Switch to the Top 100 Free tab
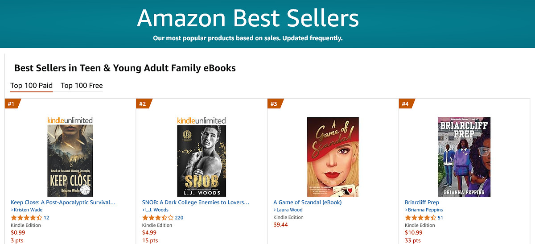 point(82,86)
